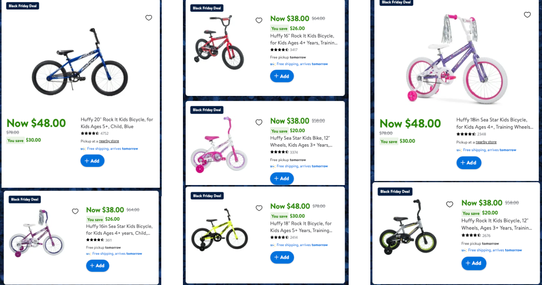
Task: Add gray Rock It 12" bike to cart
Action: [474, 263]
